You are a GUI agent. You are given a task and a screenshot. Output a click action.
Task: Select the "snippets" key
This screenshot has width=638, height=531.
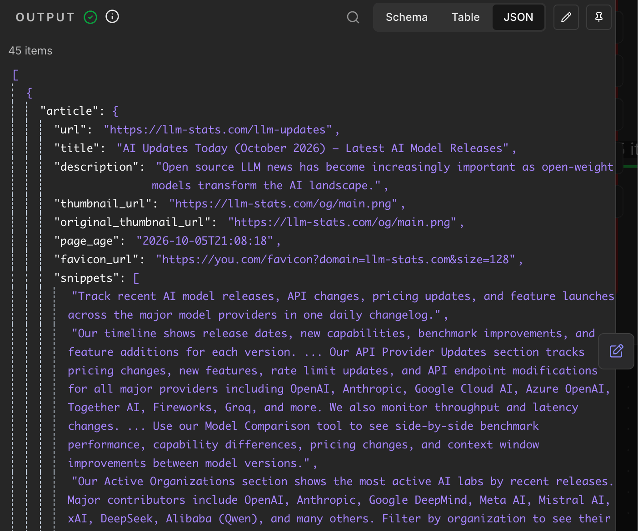[x=86, y=278]
